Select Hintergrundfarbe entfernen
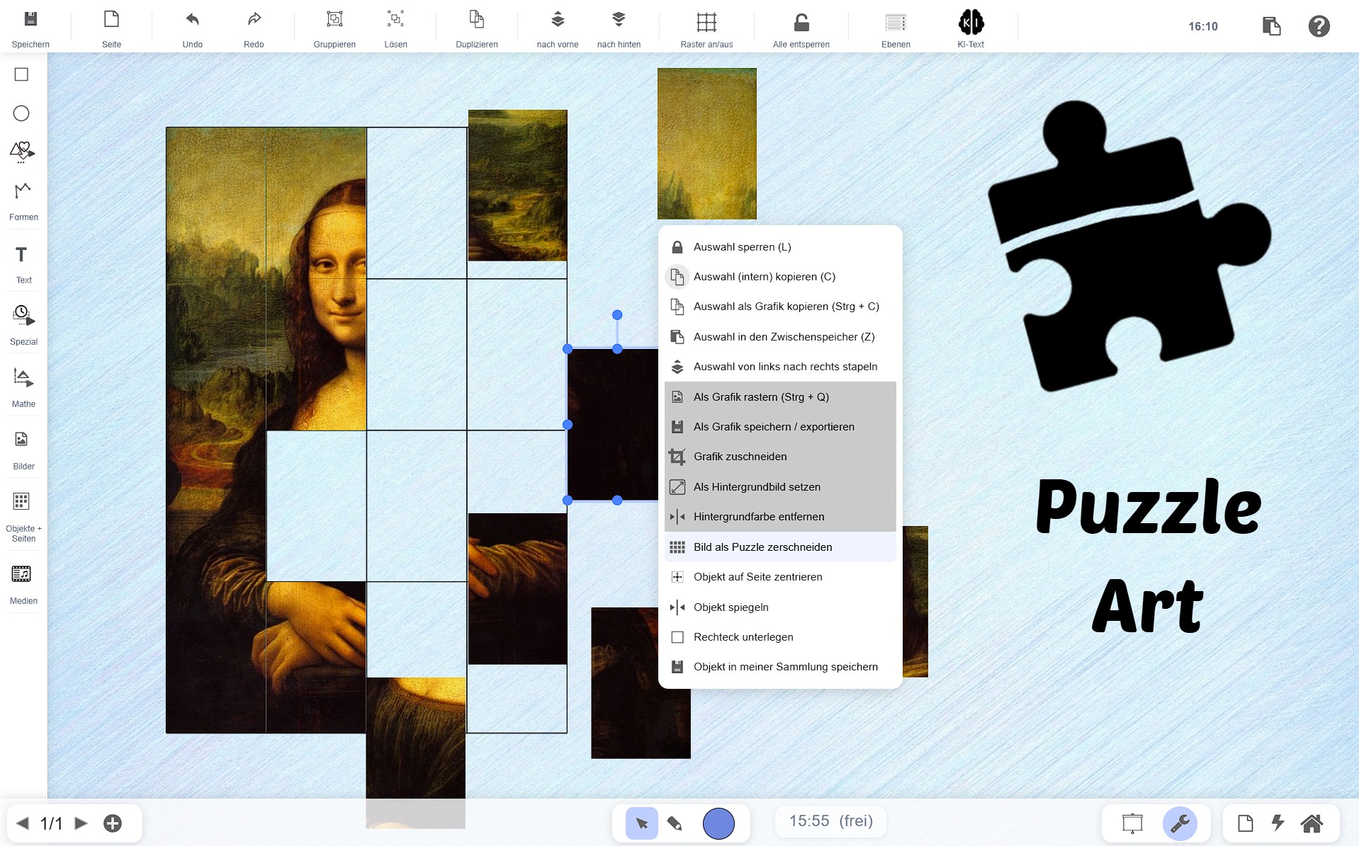Screen dimensions: 1359x846 tap(780, 517)
